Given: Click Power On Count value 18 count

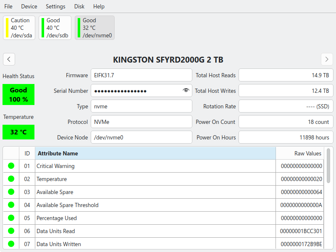Looking at the screenshot, I should [286, 122].
